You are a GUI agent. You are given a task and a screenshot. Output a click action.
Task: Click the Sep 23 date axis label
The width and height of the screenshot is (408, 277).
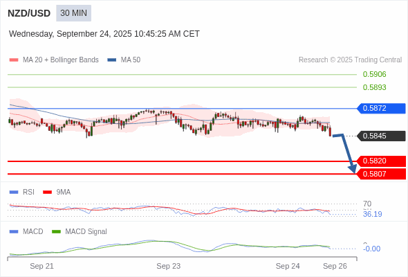click(x=169, y=266)
